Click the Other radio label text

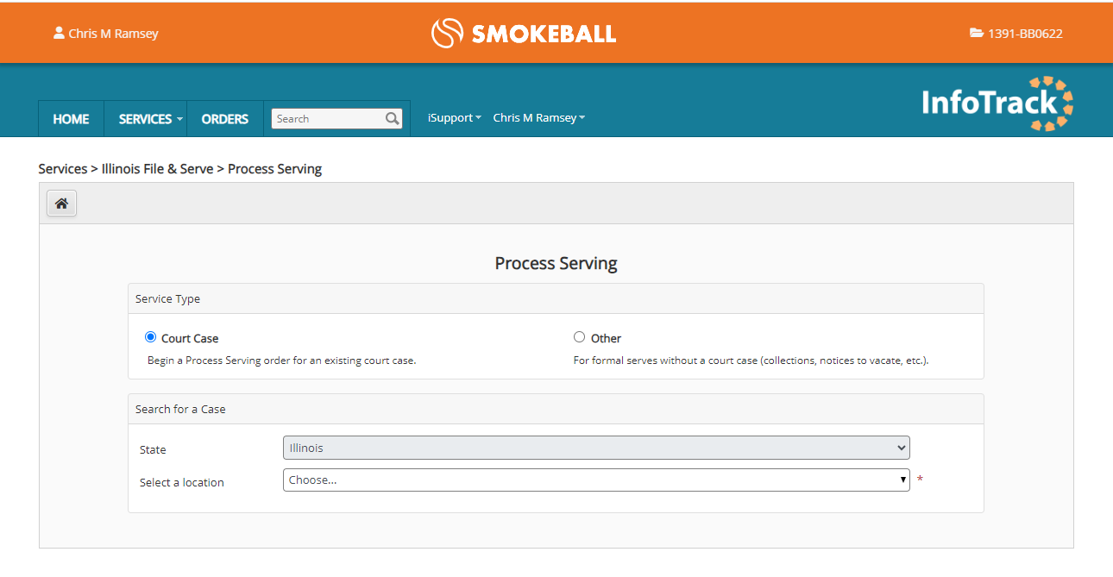(606, 338)
